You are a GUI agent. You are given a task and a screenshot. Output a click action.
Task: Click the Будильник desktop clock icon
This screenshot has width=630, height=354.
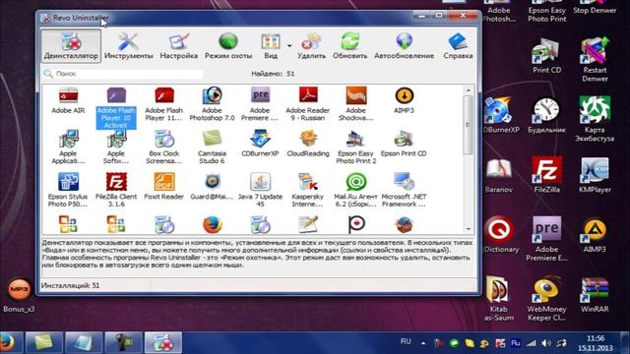(x=546, y=116)
